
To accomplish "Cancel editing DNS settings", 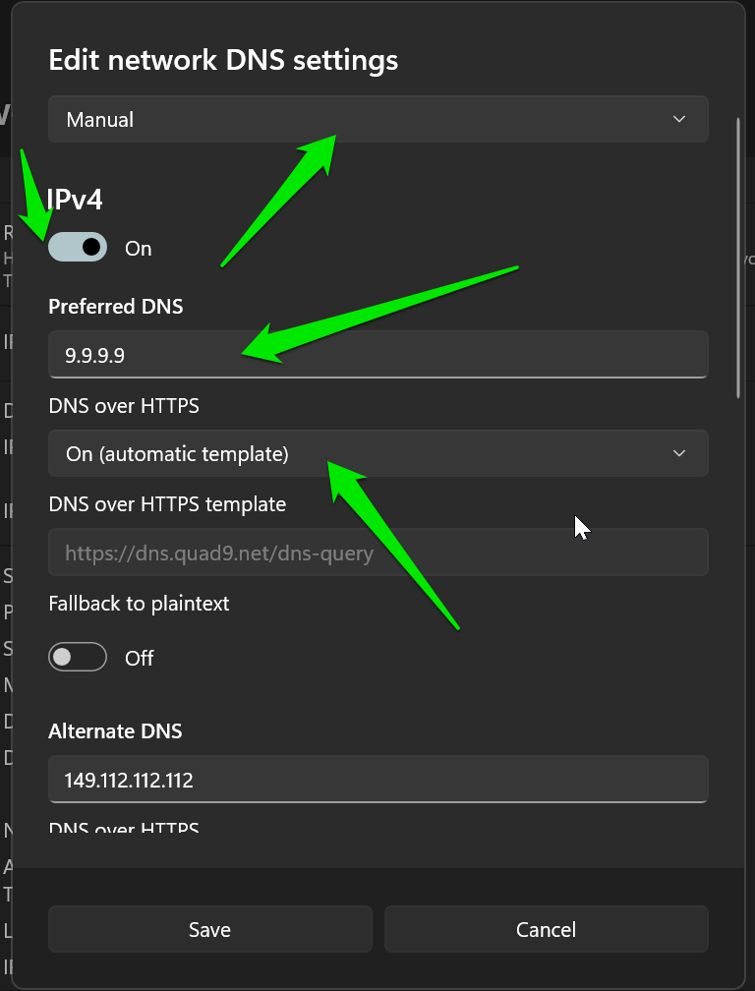I will click(x=546, y=929).
